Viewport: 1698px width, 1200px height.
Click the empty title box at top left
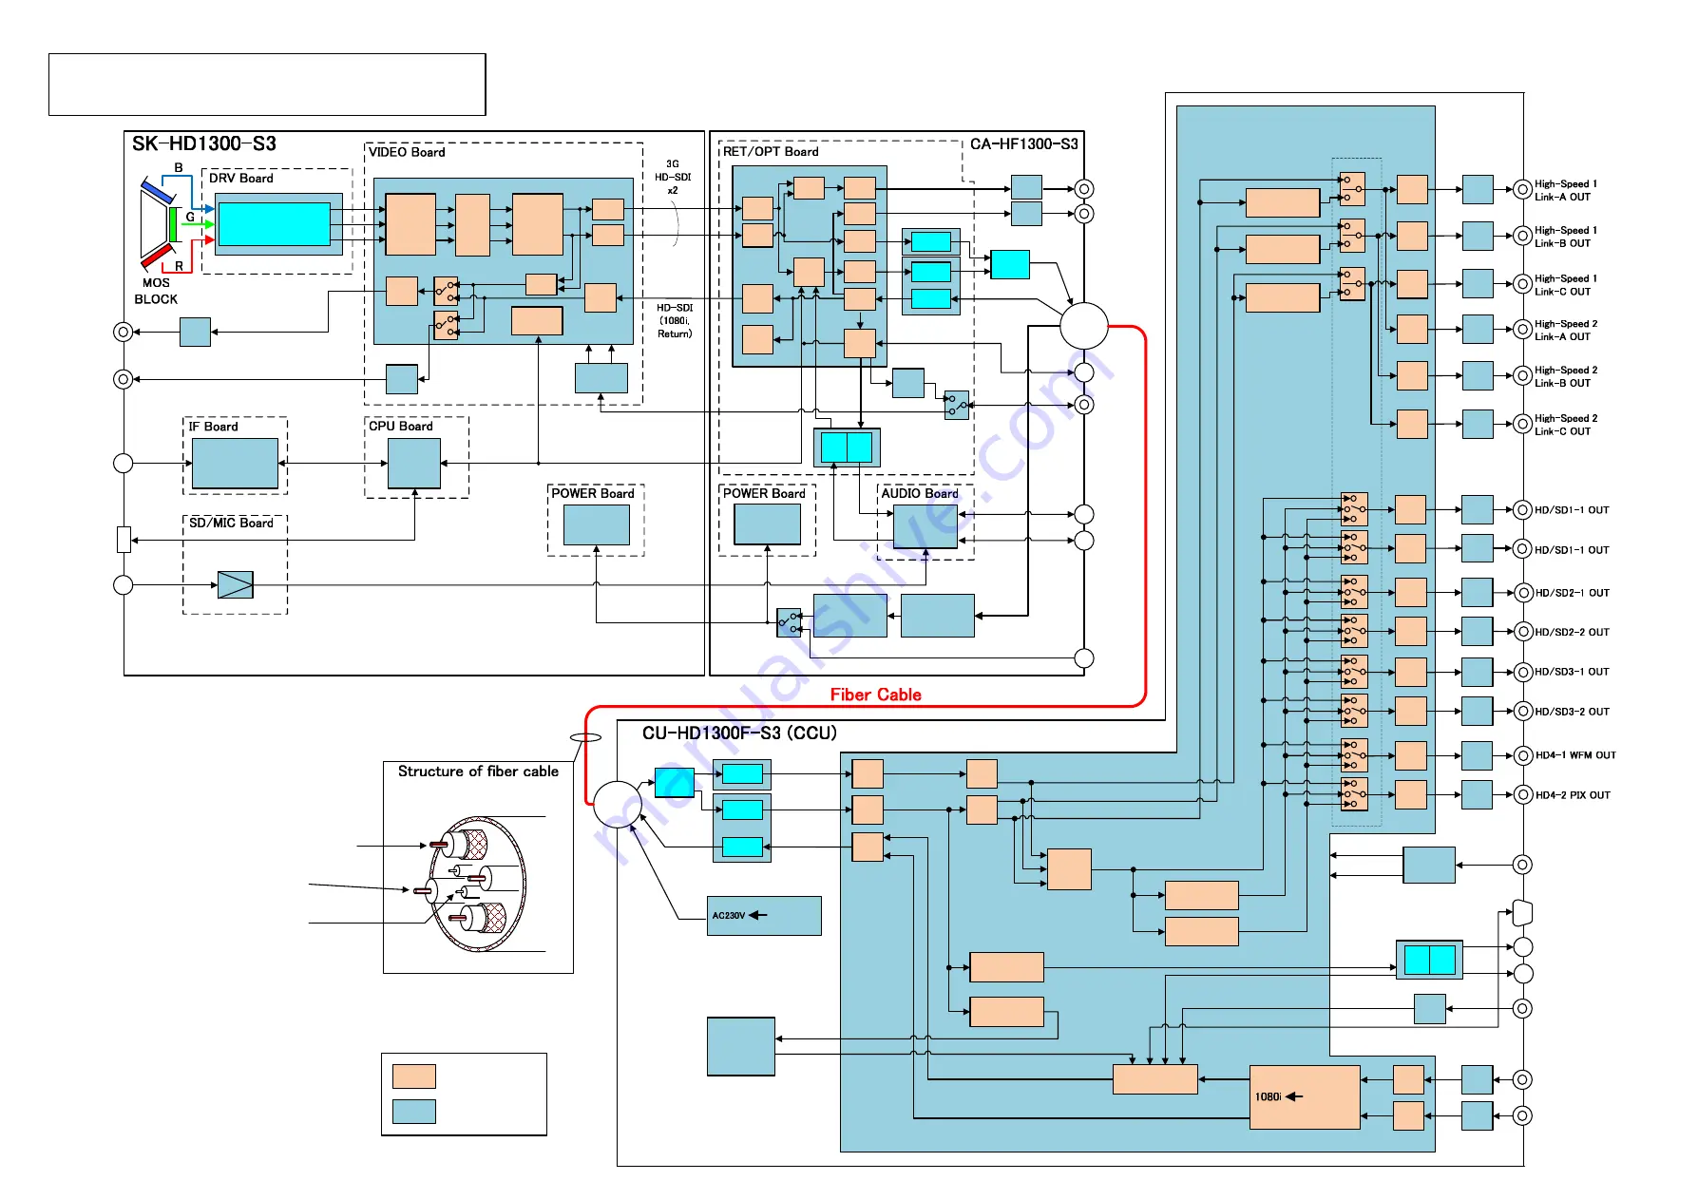(267, 85)
